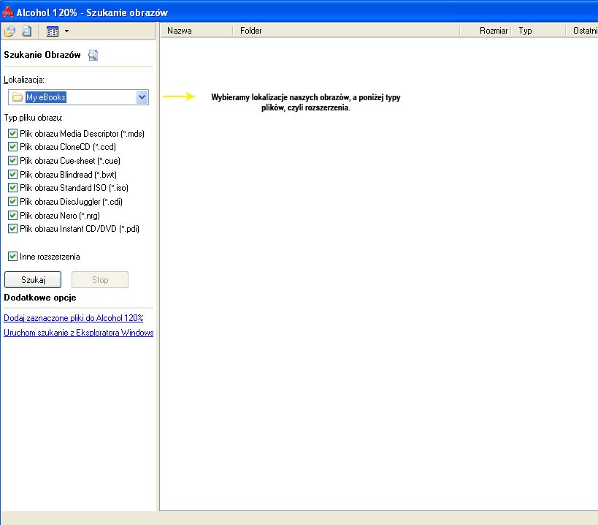
Task: Uncheck Media Descriptor (*.mds) image type
Action: tap(12, 134)
